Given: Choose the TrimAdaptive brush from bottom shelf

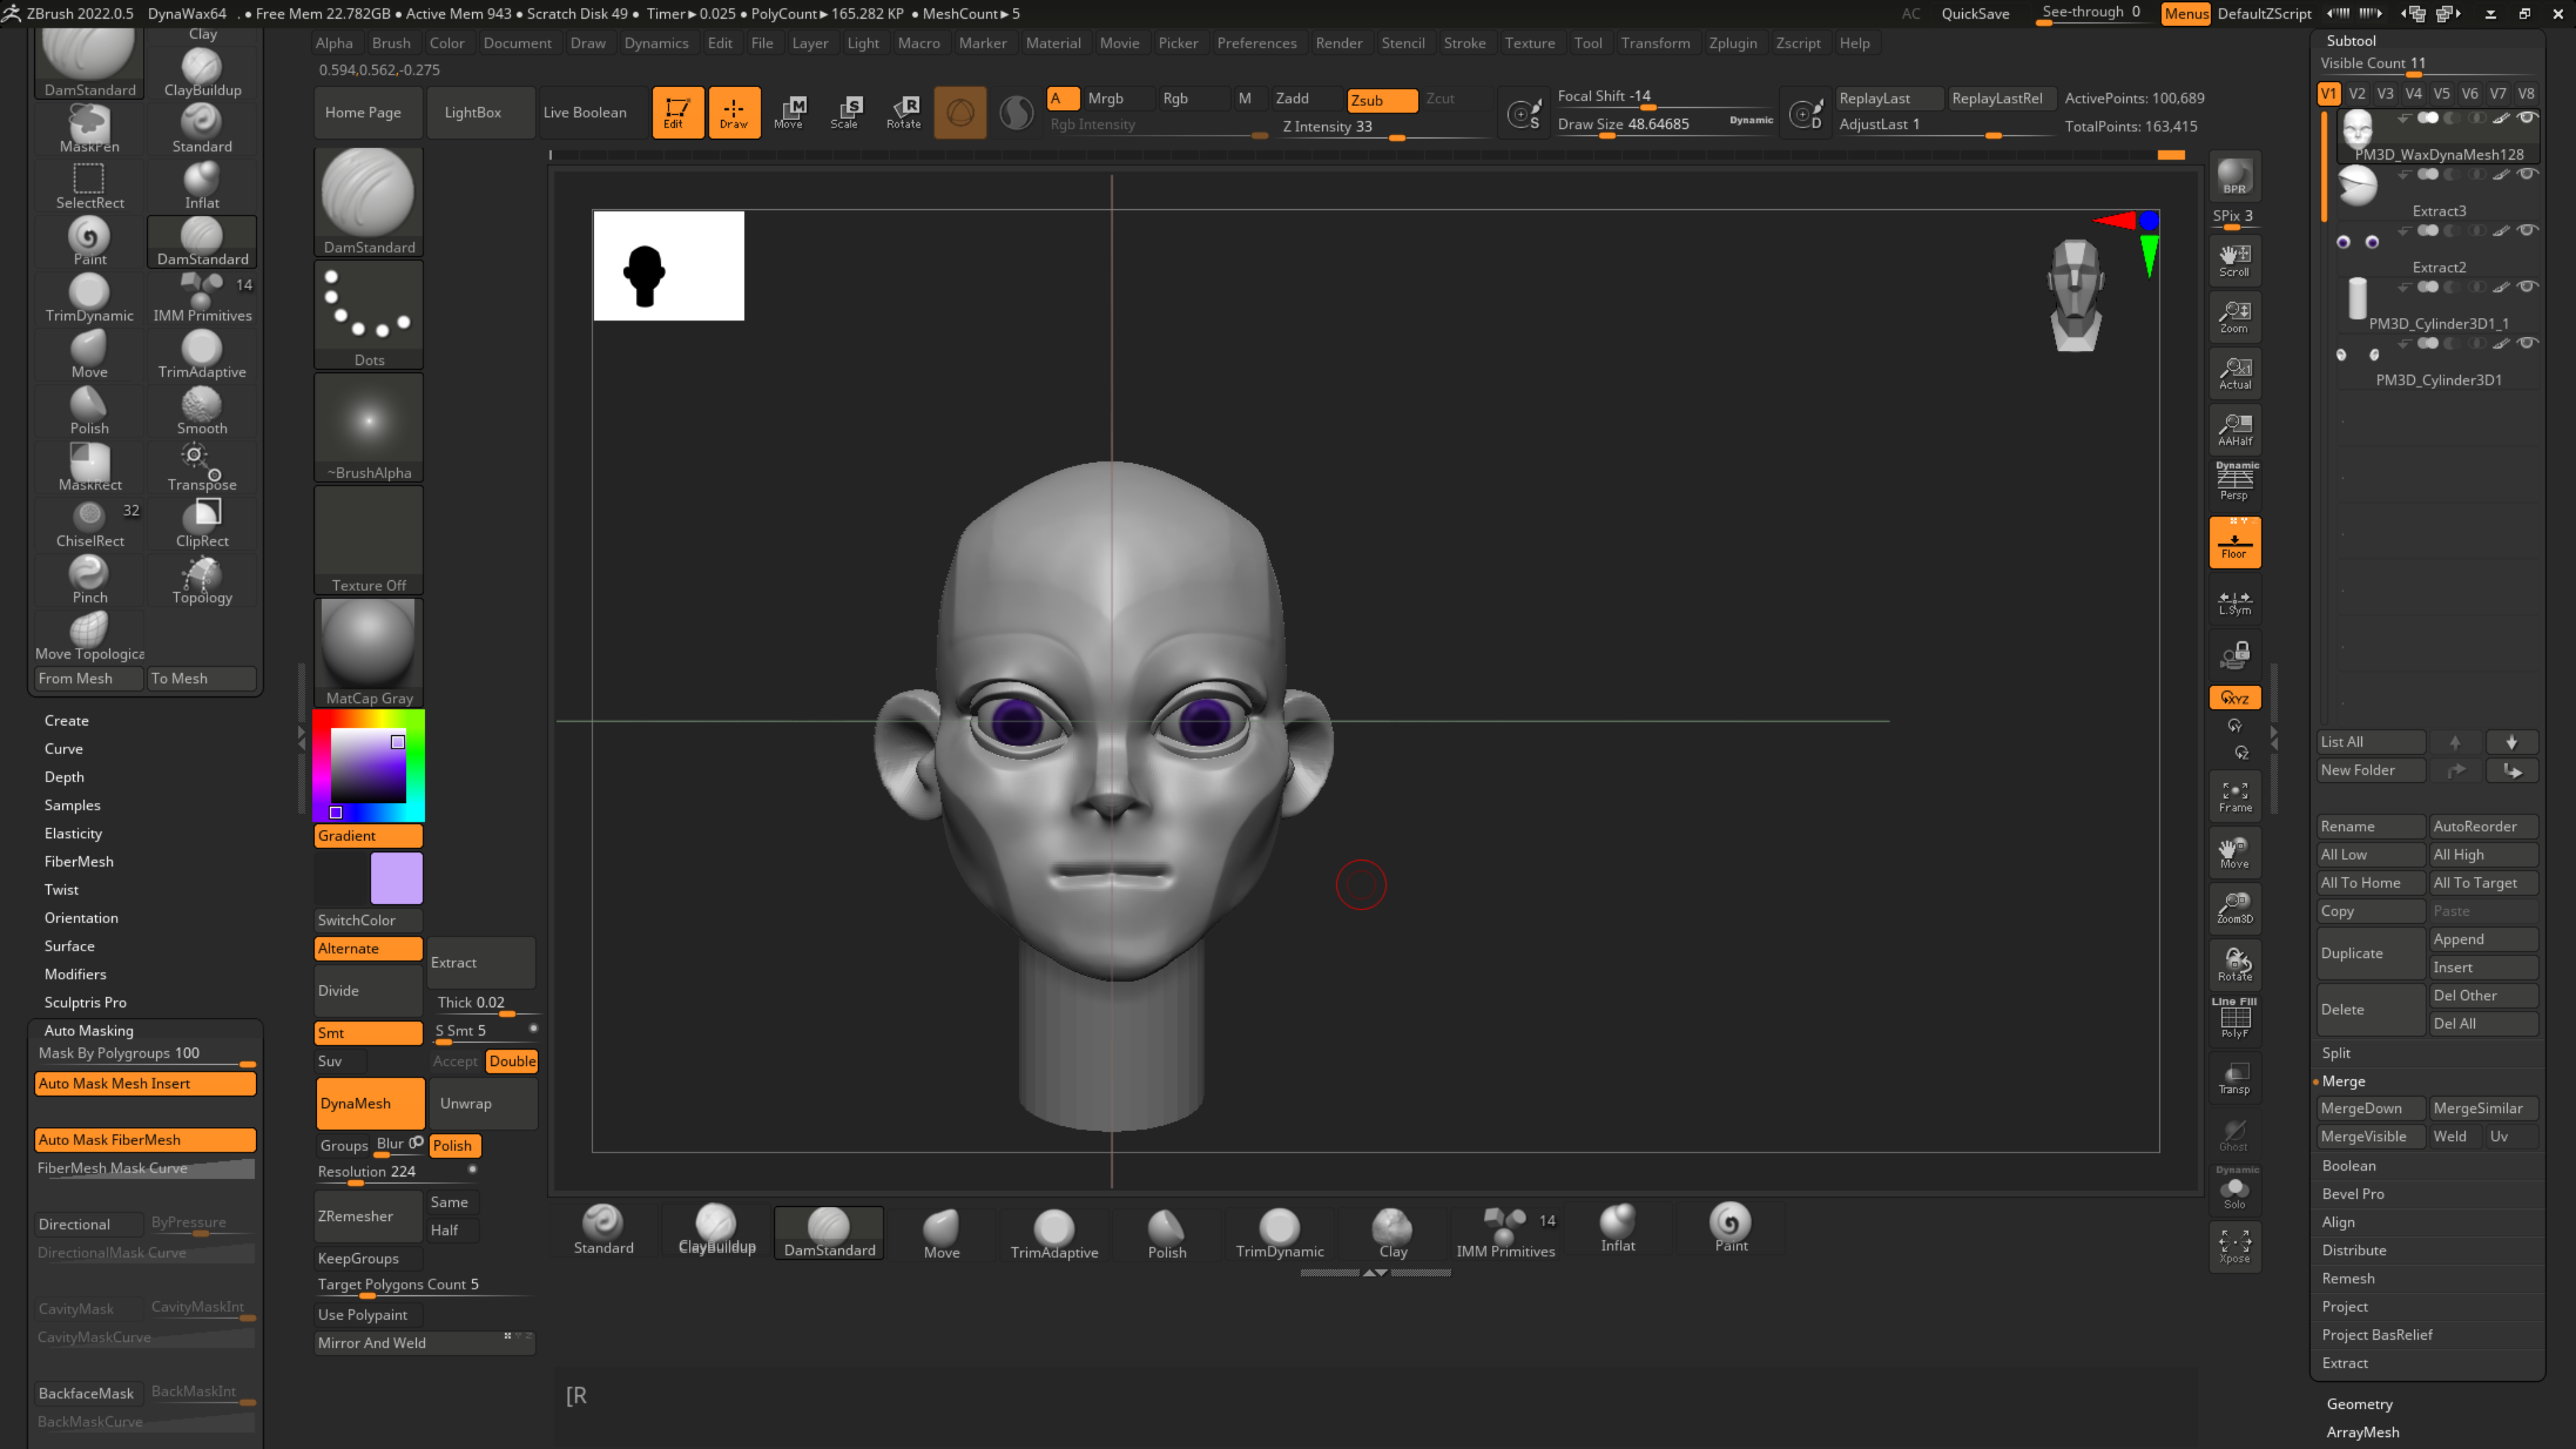Looking at the screenshot, I should tap(1054, 1232).
